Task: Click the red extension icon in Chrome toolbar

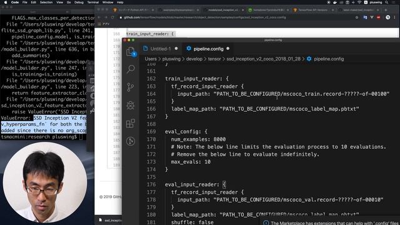Action: 379,17
